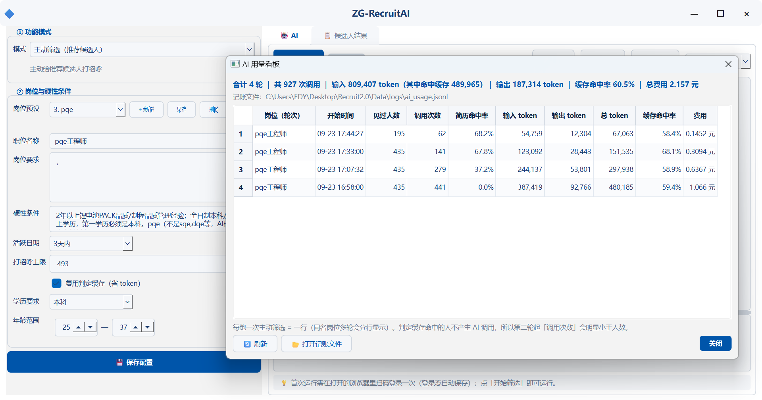Viewport: 762px width, 400px height.
Task: Click cell 0.6367 元
Action: point(700,169)
